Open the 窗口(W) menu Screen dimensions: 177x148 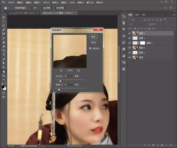pos(90,3)
